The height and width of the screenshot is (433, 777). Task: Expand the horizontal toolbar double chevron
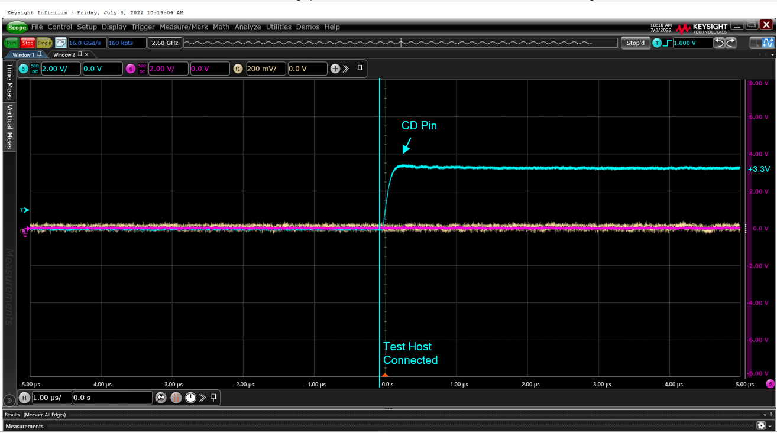click(202, 398)
